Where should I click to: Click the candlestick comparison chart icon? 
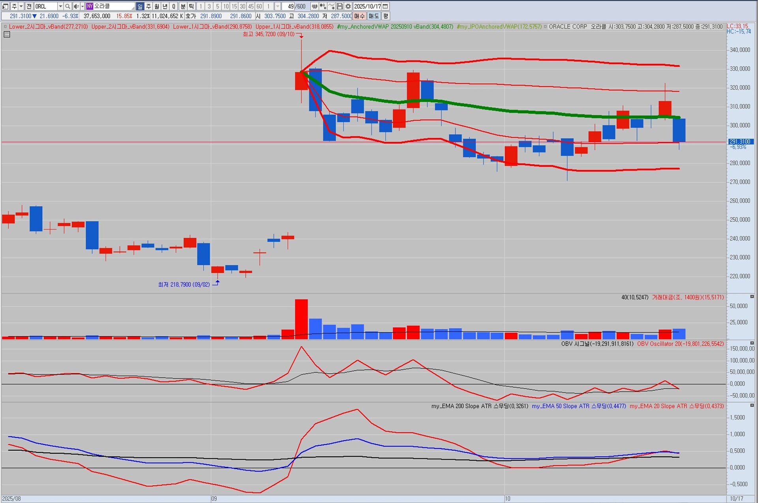pyautogui.click(x=323, y=6)
